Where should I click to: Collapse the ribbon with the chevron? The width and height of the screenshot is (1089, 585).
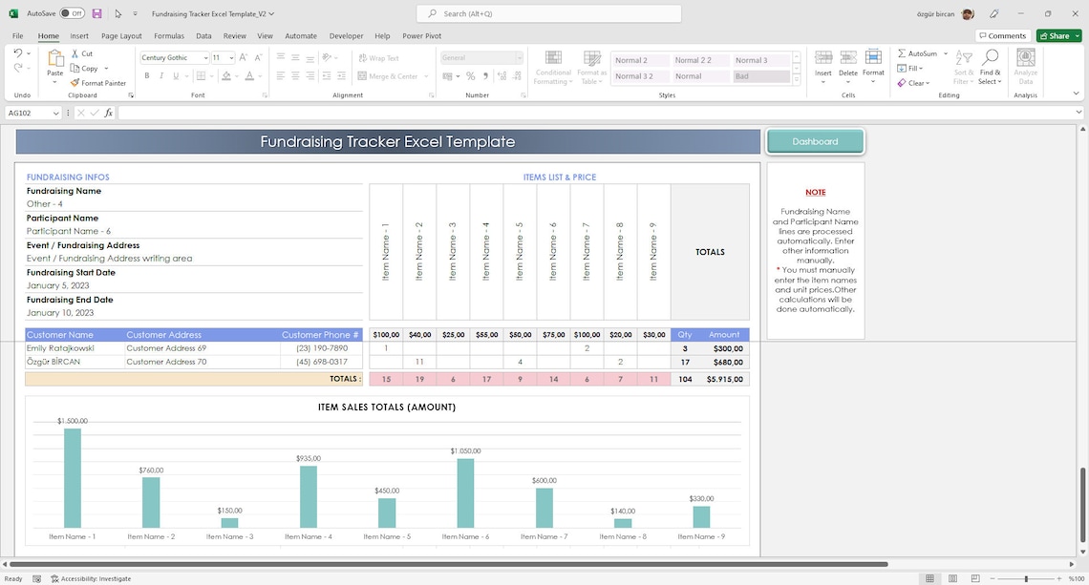pos(1076,93)
